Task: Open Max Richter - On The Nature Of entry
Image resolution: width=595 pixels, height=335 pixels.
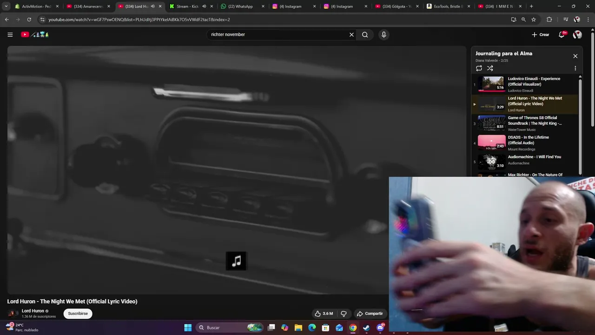Action: [x=535, y=175]
